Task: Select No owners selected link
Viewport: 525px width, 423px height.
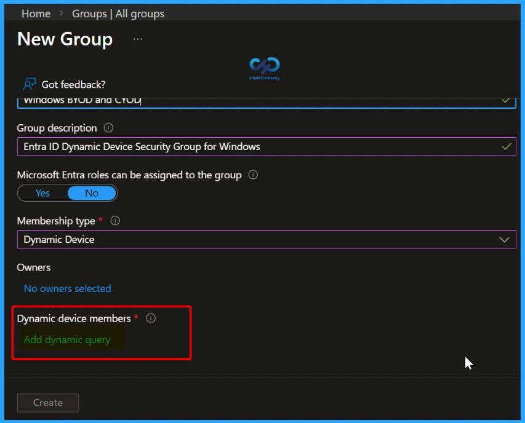Action: coord(67,288)
